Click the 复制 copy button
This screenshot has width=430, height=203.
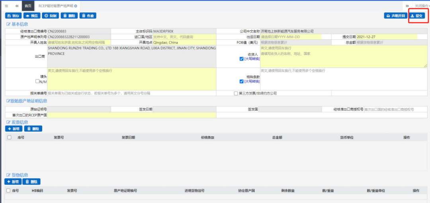pyautogui.click(x=51, y=16)
